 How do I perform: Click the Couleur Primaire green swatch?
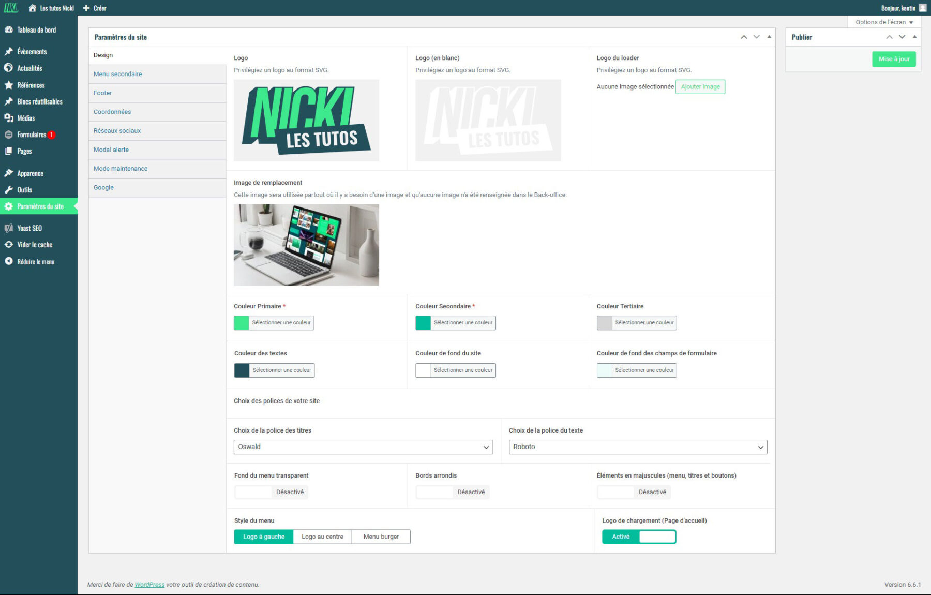(242, 323)
